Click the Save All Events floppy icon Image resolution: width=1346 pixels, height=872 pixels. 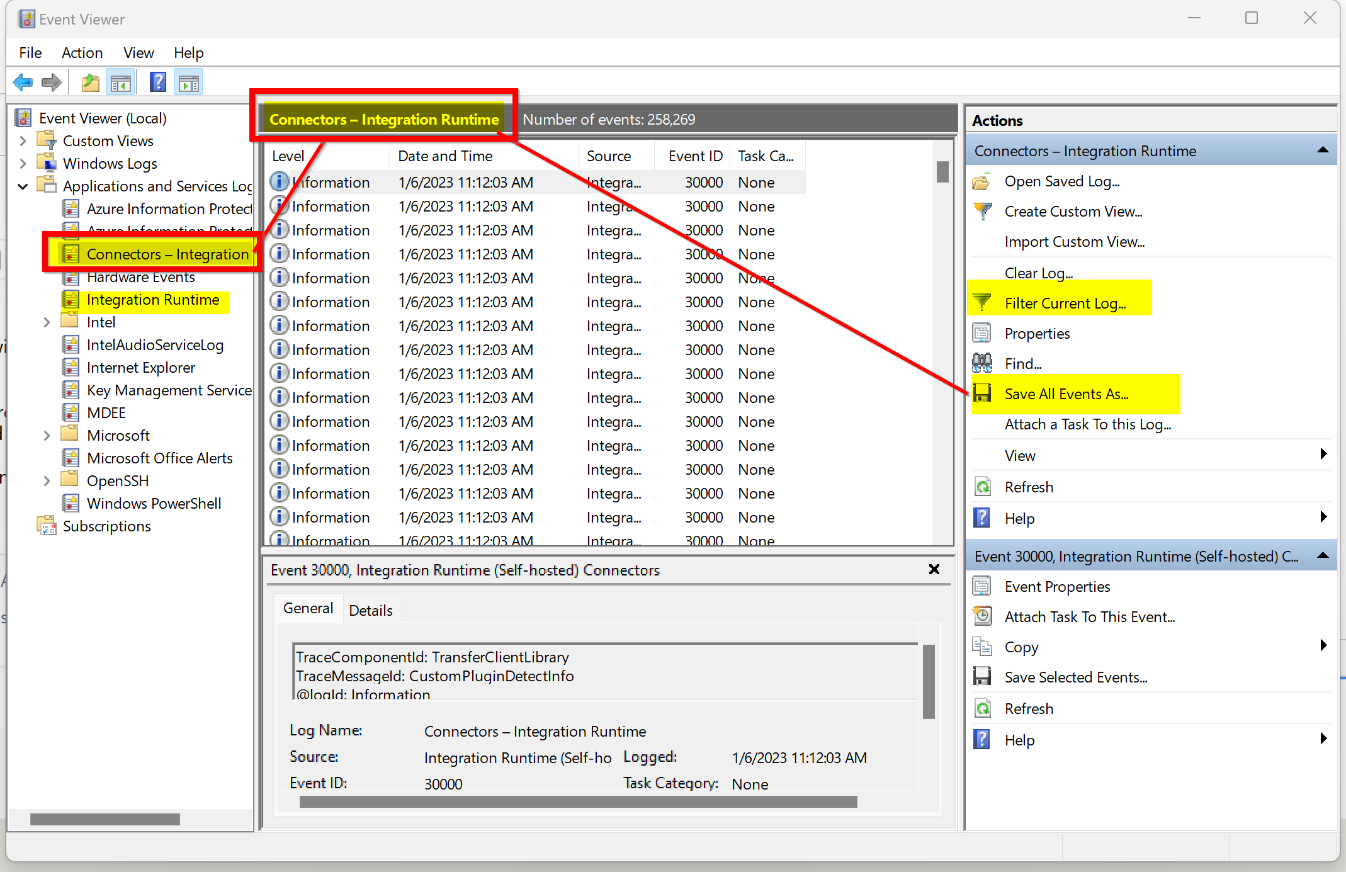coord(982,394)
